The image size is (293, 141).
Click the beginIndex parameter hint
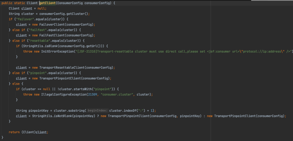click(97, 111)
